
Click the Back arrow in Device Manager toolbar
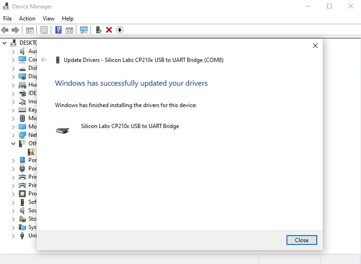click(x=5, y=30)
